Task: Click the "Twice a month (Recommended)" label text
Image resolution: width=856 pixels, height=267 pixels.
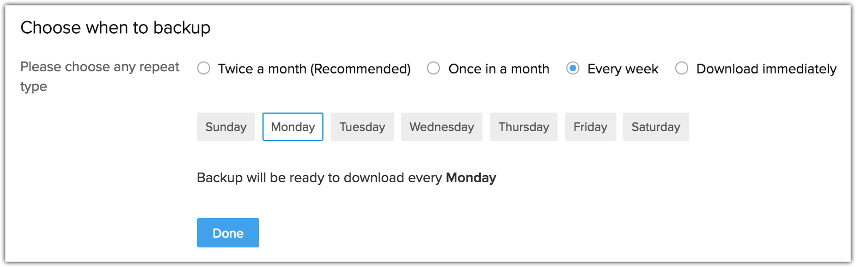Action: click(x=314, y=69)
